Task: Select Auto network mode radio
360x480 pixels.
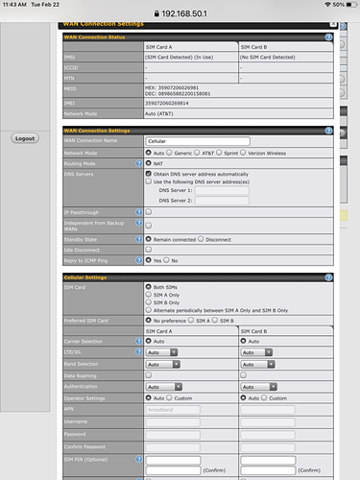Action: coord(149,153)
